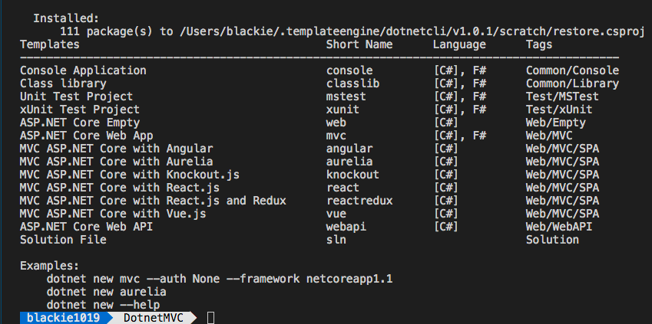Click the knockout short name
652x324 pixels.
tap(352, 175)
